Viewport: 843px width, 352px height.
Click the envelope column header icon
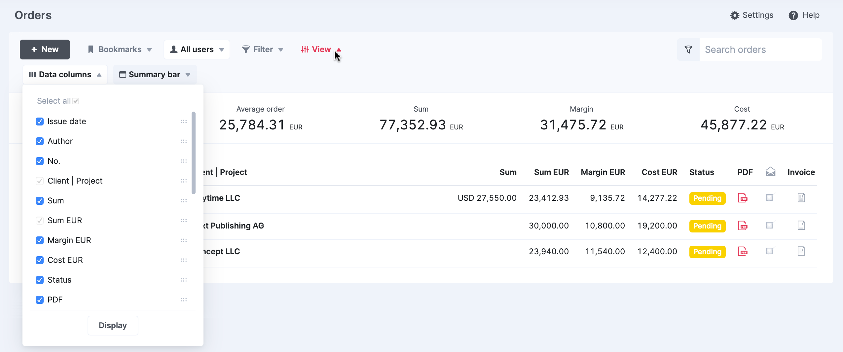coord(770,172)
